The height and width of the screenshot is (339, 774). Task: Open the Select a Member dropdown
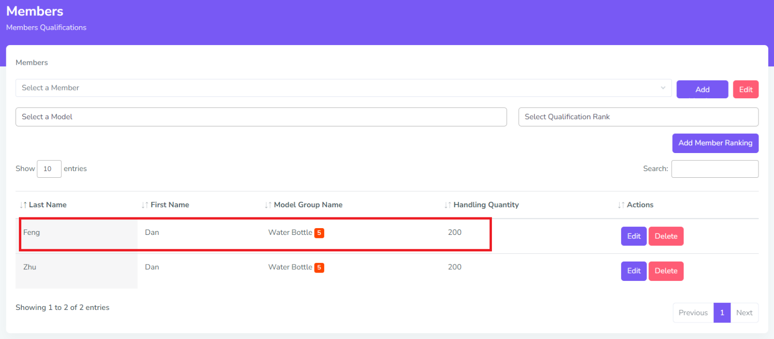tap(343, 88)
